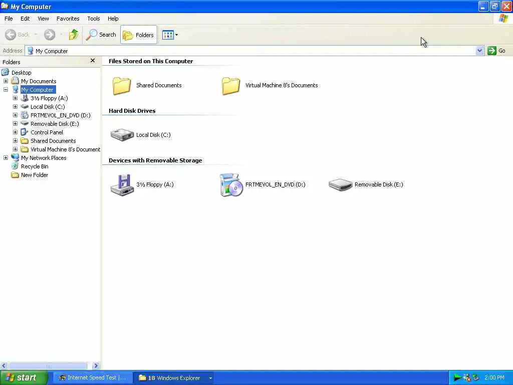Viewport: 513px width, 385px height.
Task: Expand Shared Documents tree node
Action: 15,140
